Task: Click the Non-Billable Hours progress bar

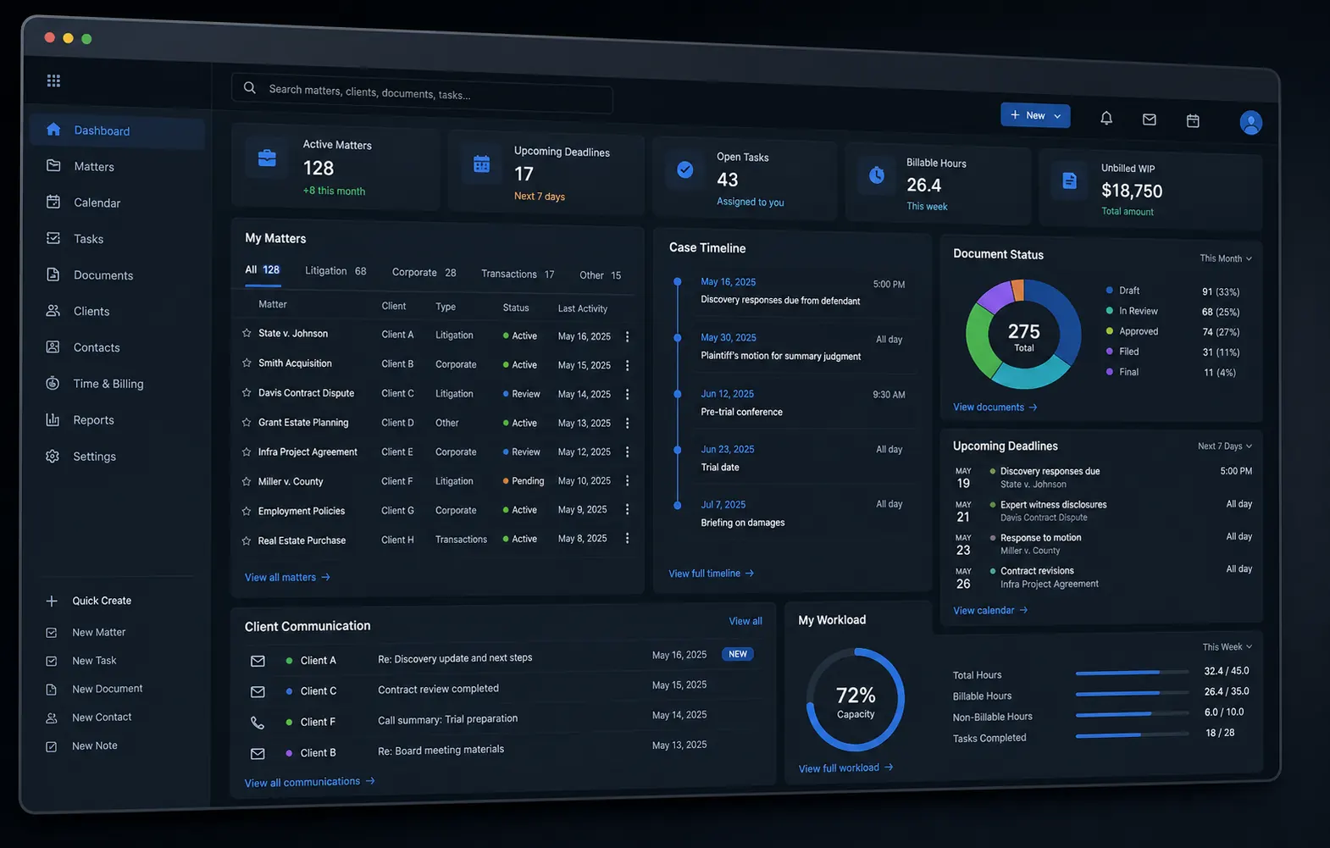Action: 1132,714
